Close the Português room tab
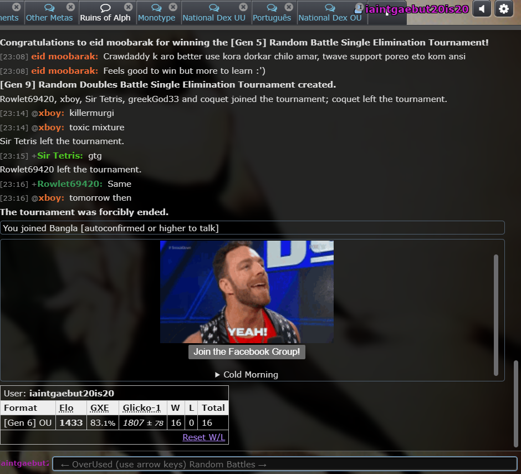 [x=289, y=7]
